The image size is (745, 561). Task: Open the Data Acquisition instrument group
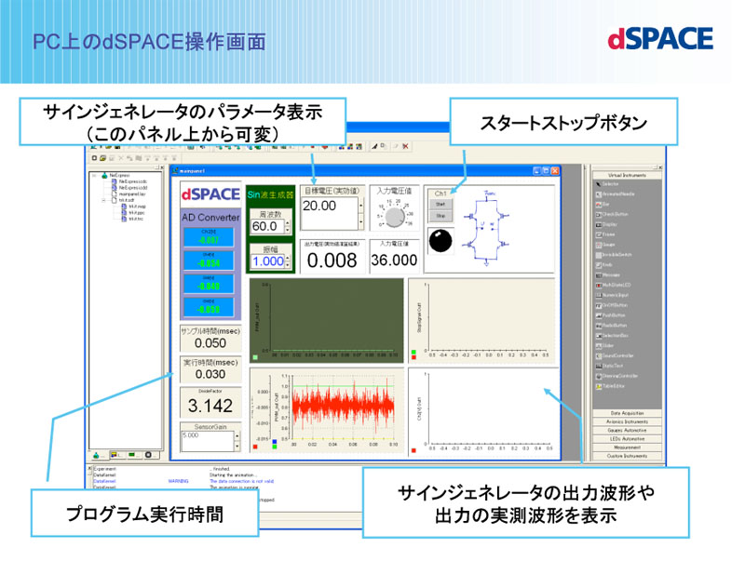[627, 413]
